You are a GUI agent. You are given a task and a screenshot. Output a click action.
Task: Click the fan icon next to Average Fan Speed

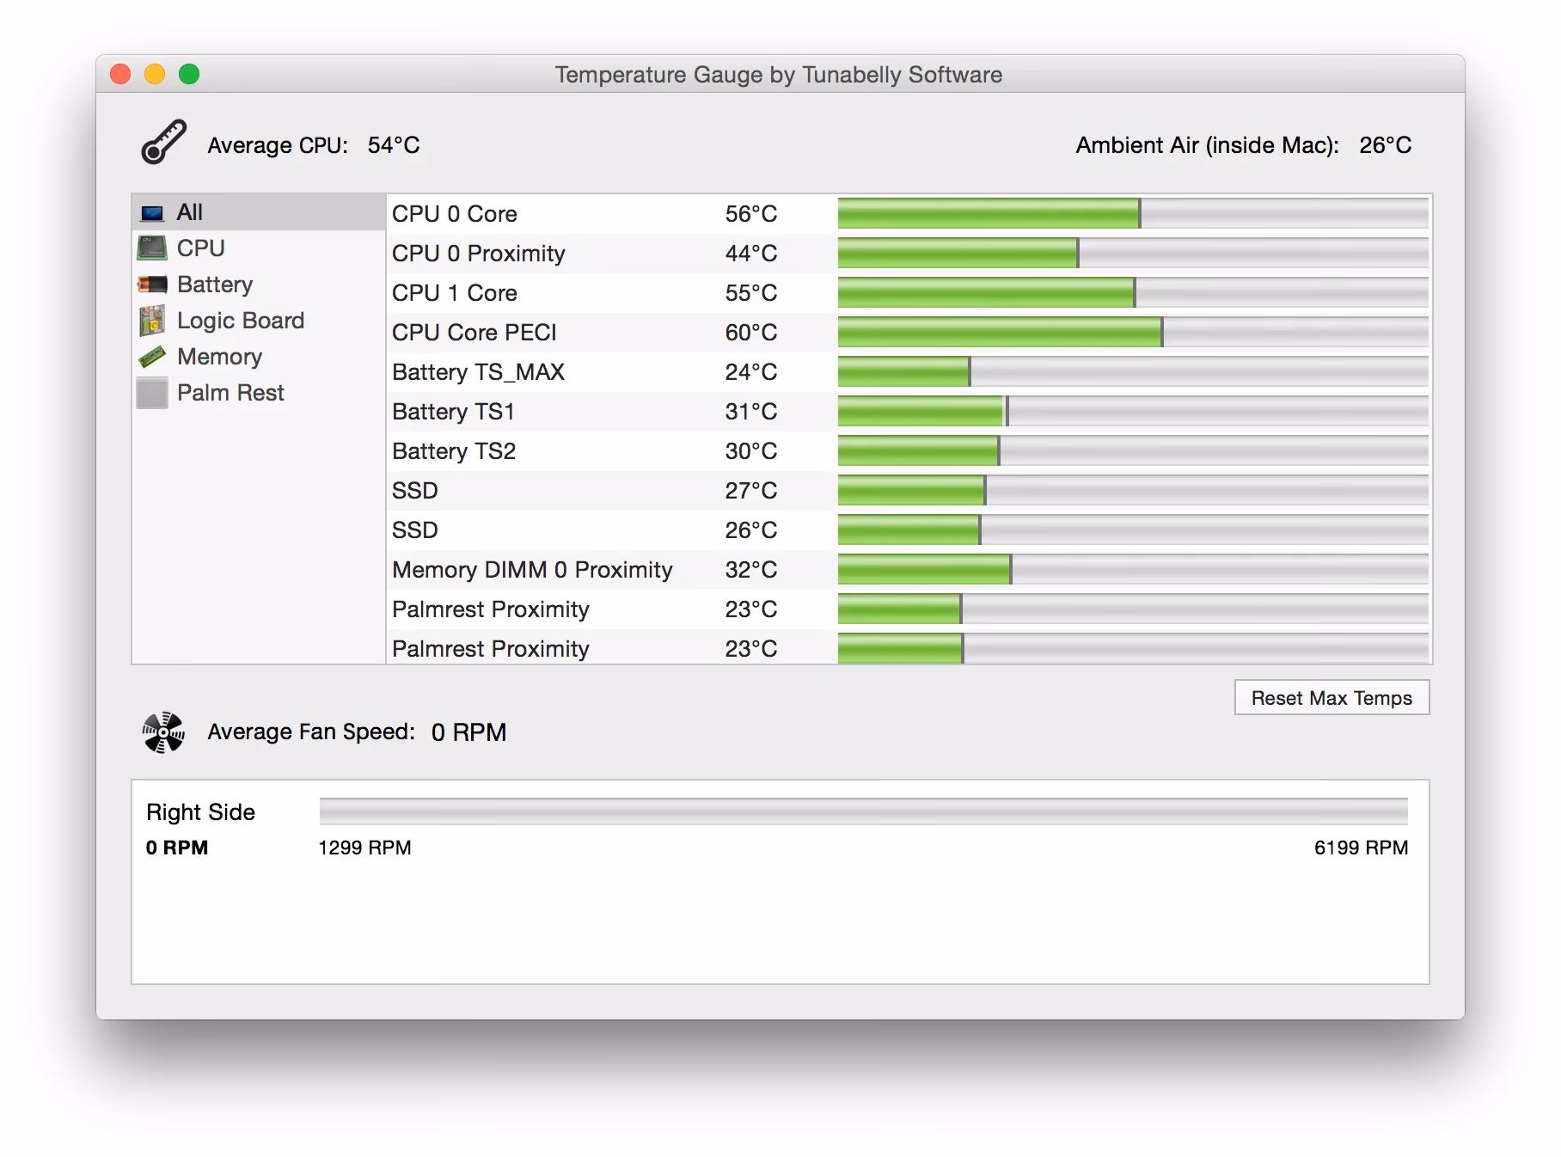163,732
